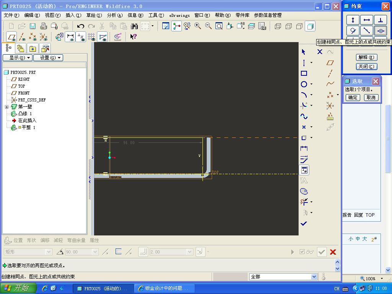Open the 编辑 menu

click(32, 15)
